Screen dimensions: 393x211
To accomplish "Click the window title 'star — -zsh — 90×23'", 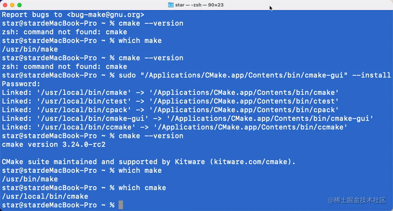I will click(x=199, y=5).
